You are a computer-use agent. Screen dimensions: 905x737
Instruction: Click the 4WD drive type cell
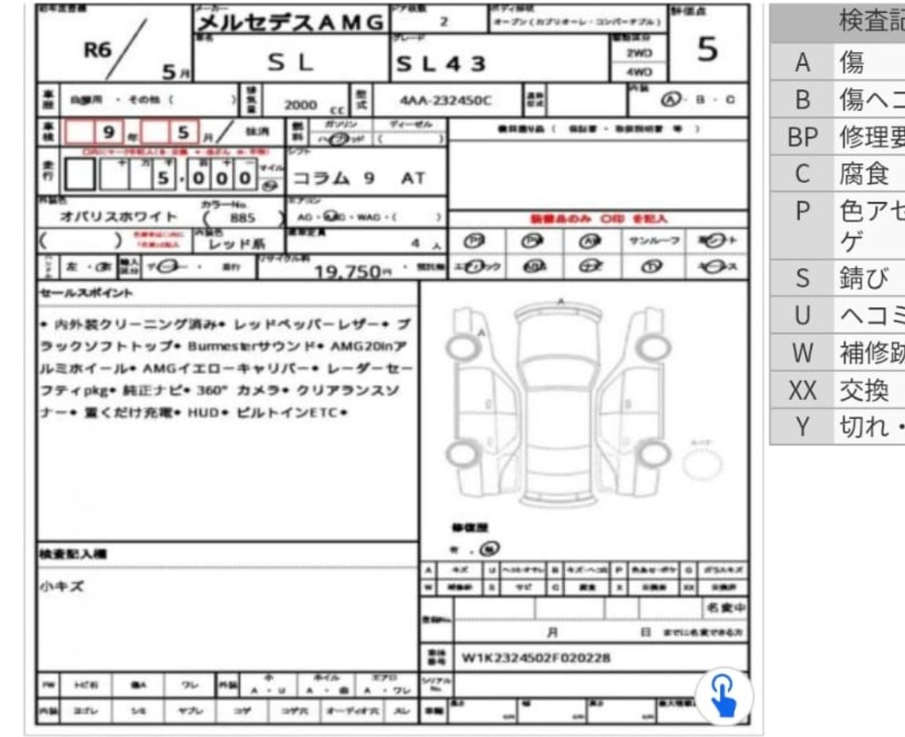(639, 72)
